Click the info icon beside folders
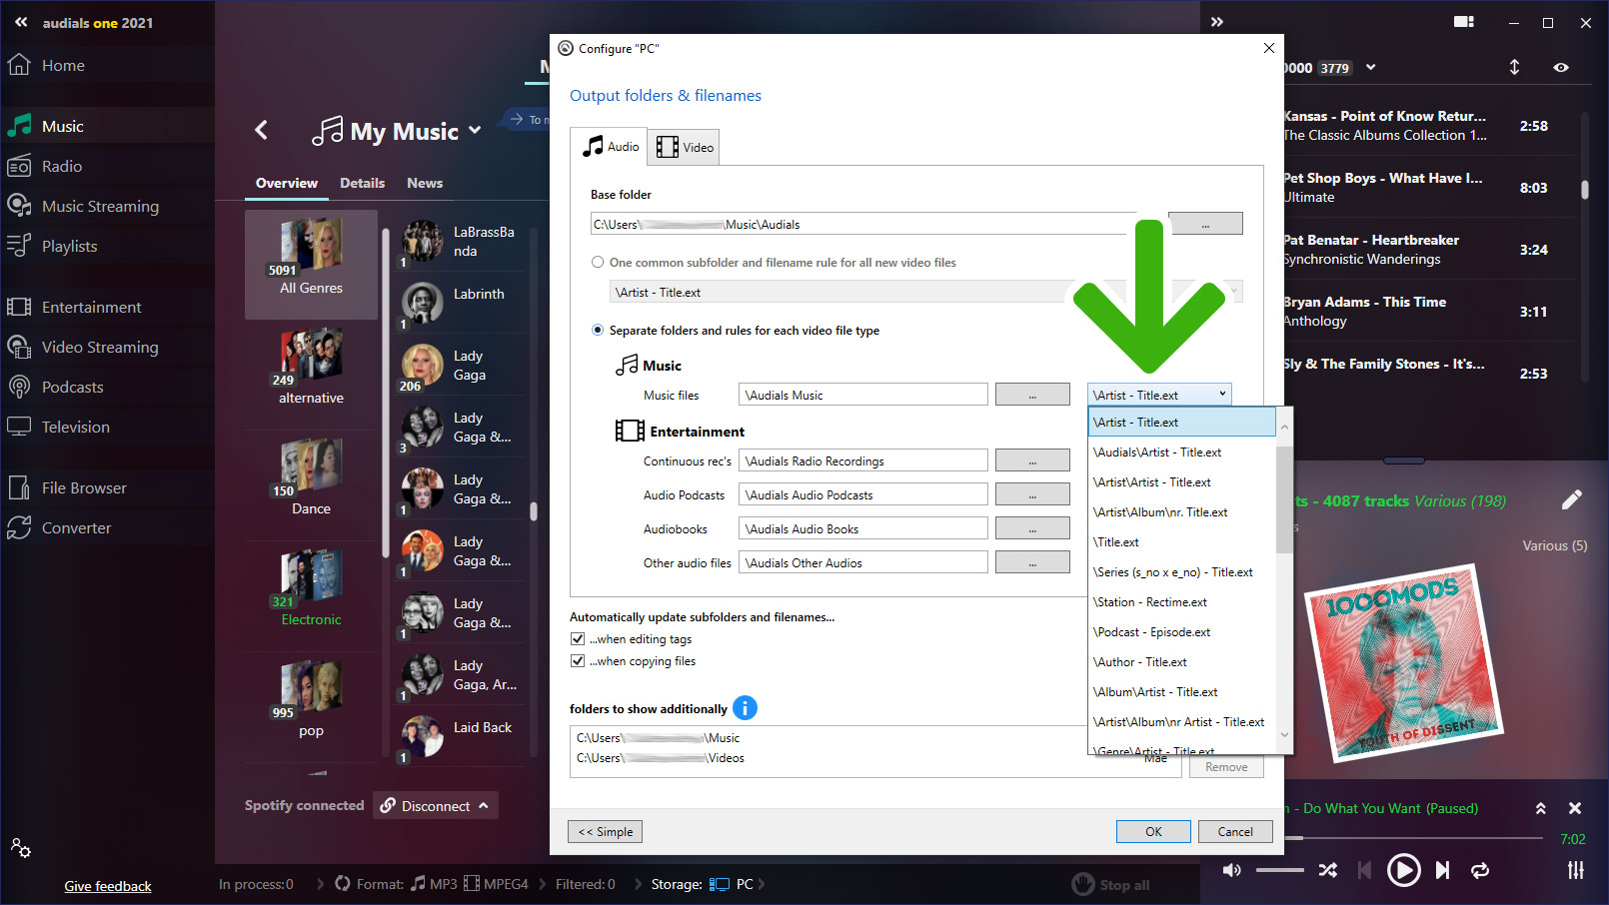Image resolution: width=1609 pixels, height=905 pixels. point(745,708)
